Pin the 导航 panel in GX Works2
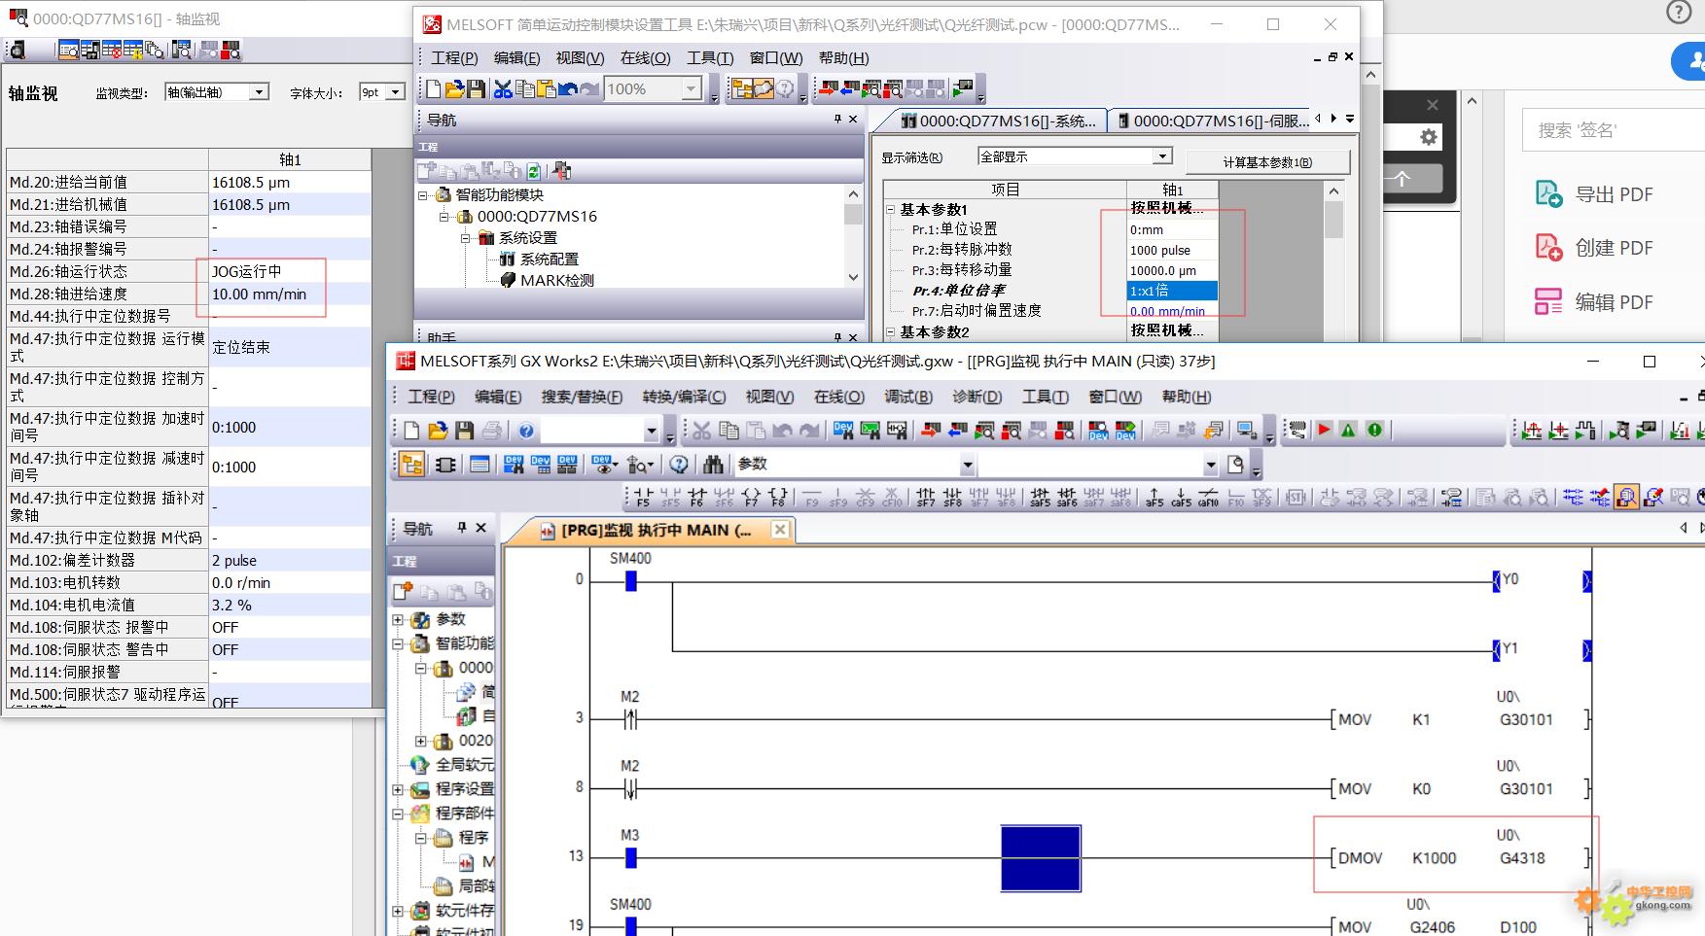This screenshot has width=1705, height=936. pyautogui.click(x=462, y=528)
